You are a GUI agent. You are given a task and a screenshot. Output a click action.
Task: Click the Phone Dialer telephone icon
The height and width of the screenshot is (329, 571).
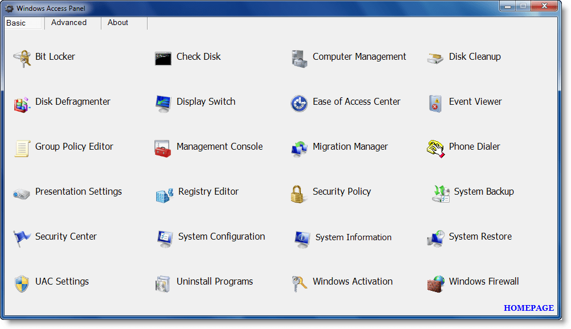(435, 148)
